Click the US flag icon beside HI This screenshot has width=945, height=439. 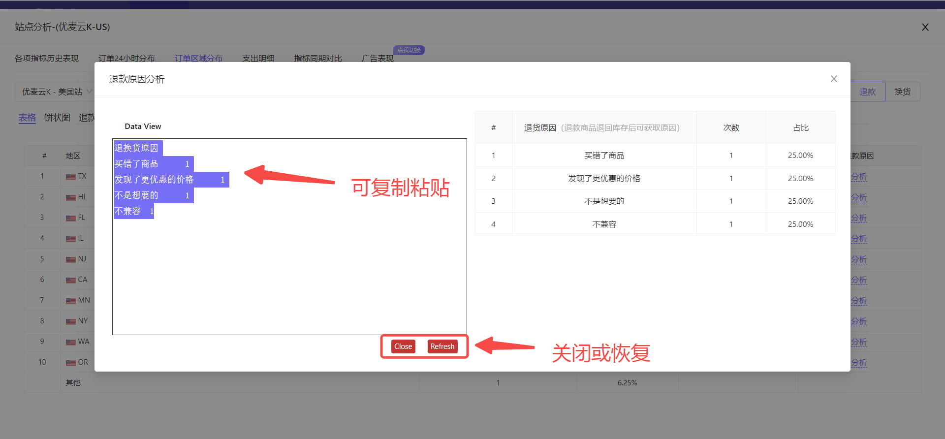71,197
